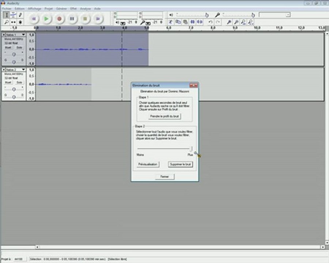
Task: Adjust track 1 gain slider
Action: point(14,54)
